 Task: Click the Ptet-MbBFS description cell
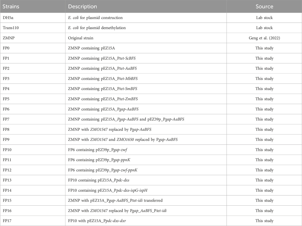146,79
